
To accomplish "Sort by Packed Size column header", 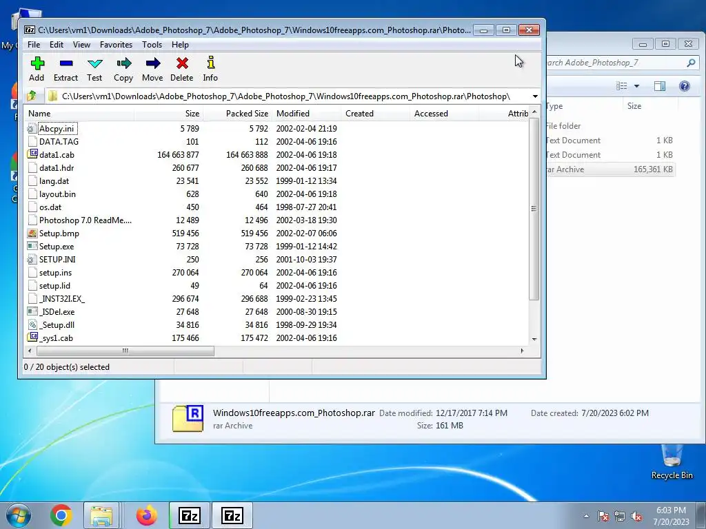I will [x=237, y=114].
